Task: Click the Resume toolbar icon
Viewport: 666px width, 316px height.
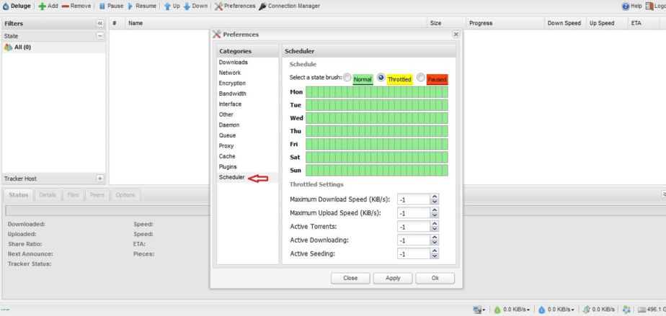Action: coord(130,6)
